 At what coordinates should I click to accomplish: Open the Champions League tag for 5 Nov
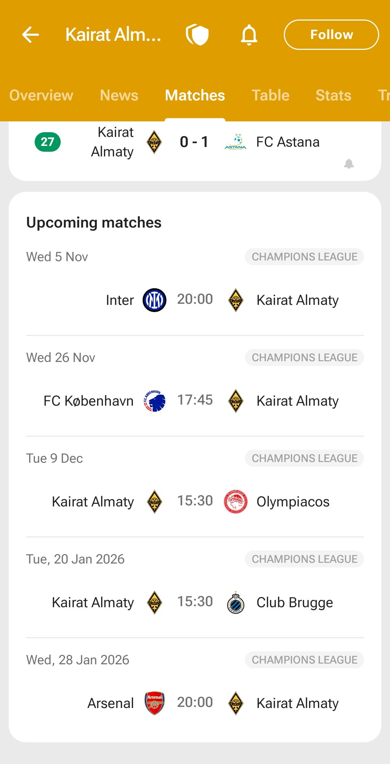[304, 257]
